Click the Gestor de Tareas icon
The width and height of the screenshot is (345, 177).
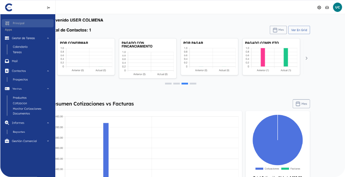[7, 38]
